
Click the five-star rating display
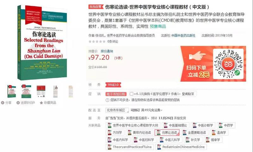coord(97,41)
